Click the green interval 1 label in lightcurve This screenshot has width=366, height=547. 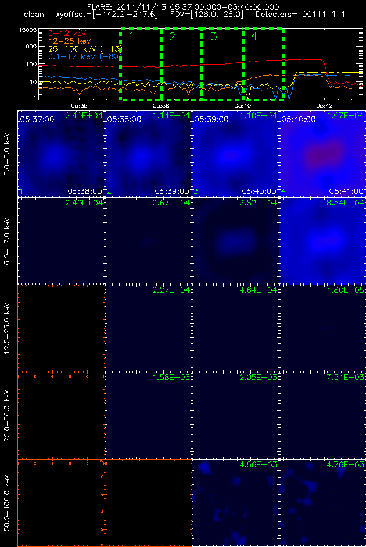(x=132, y=36)
